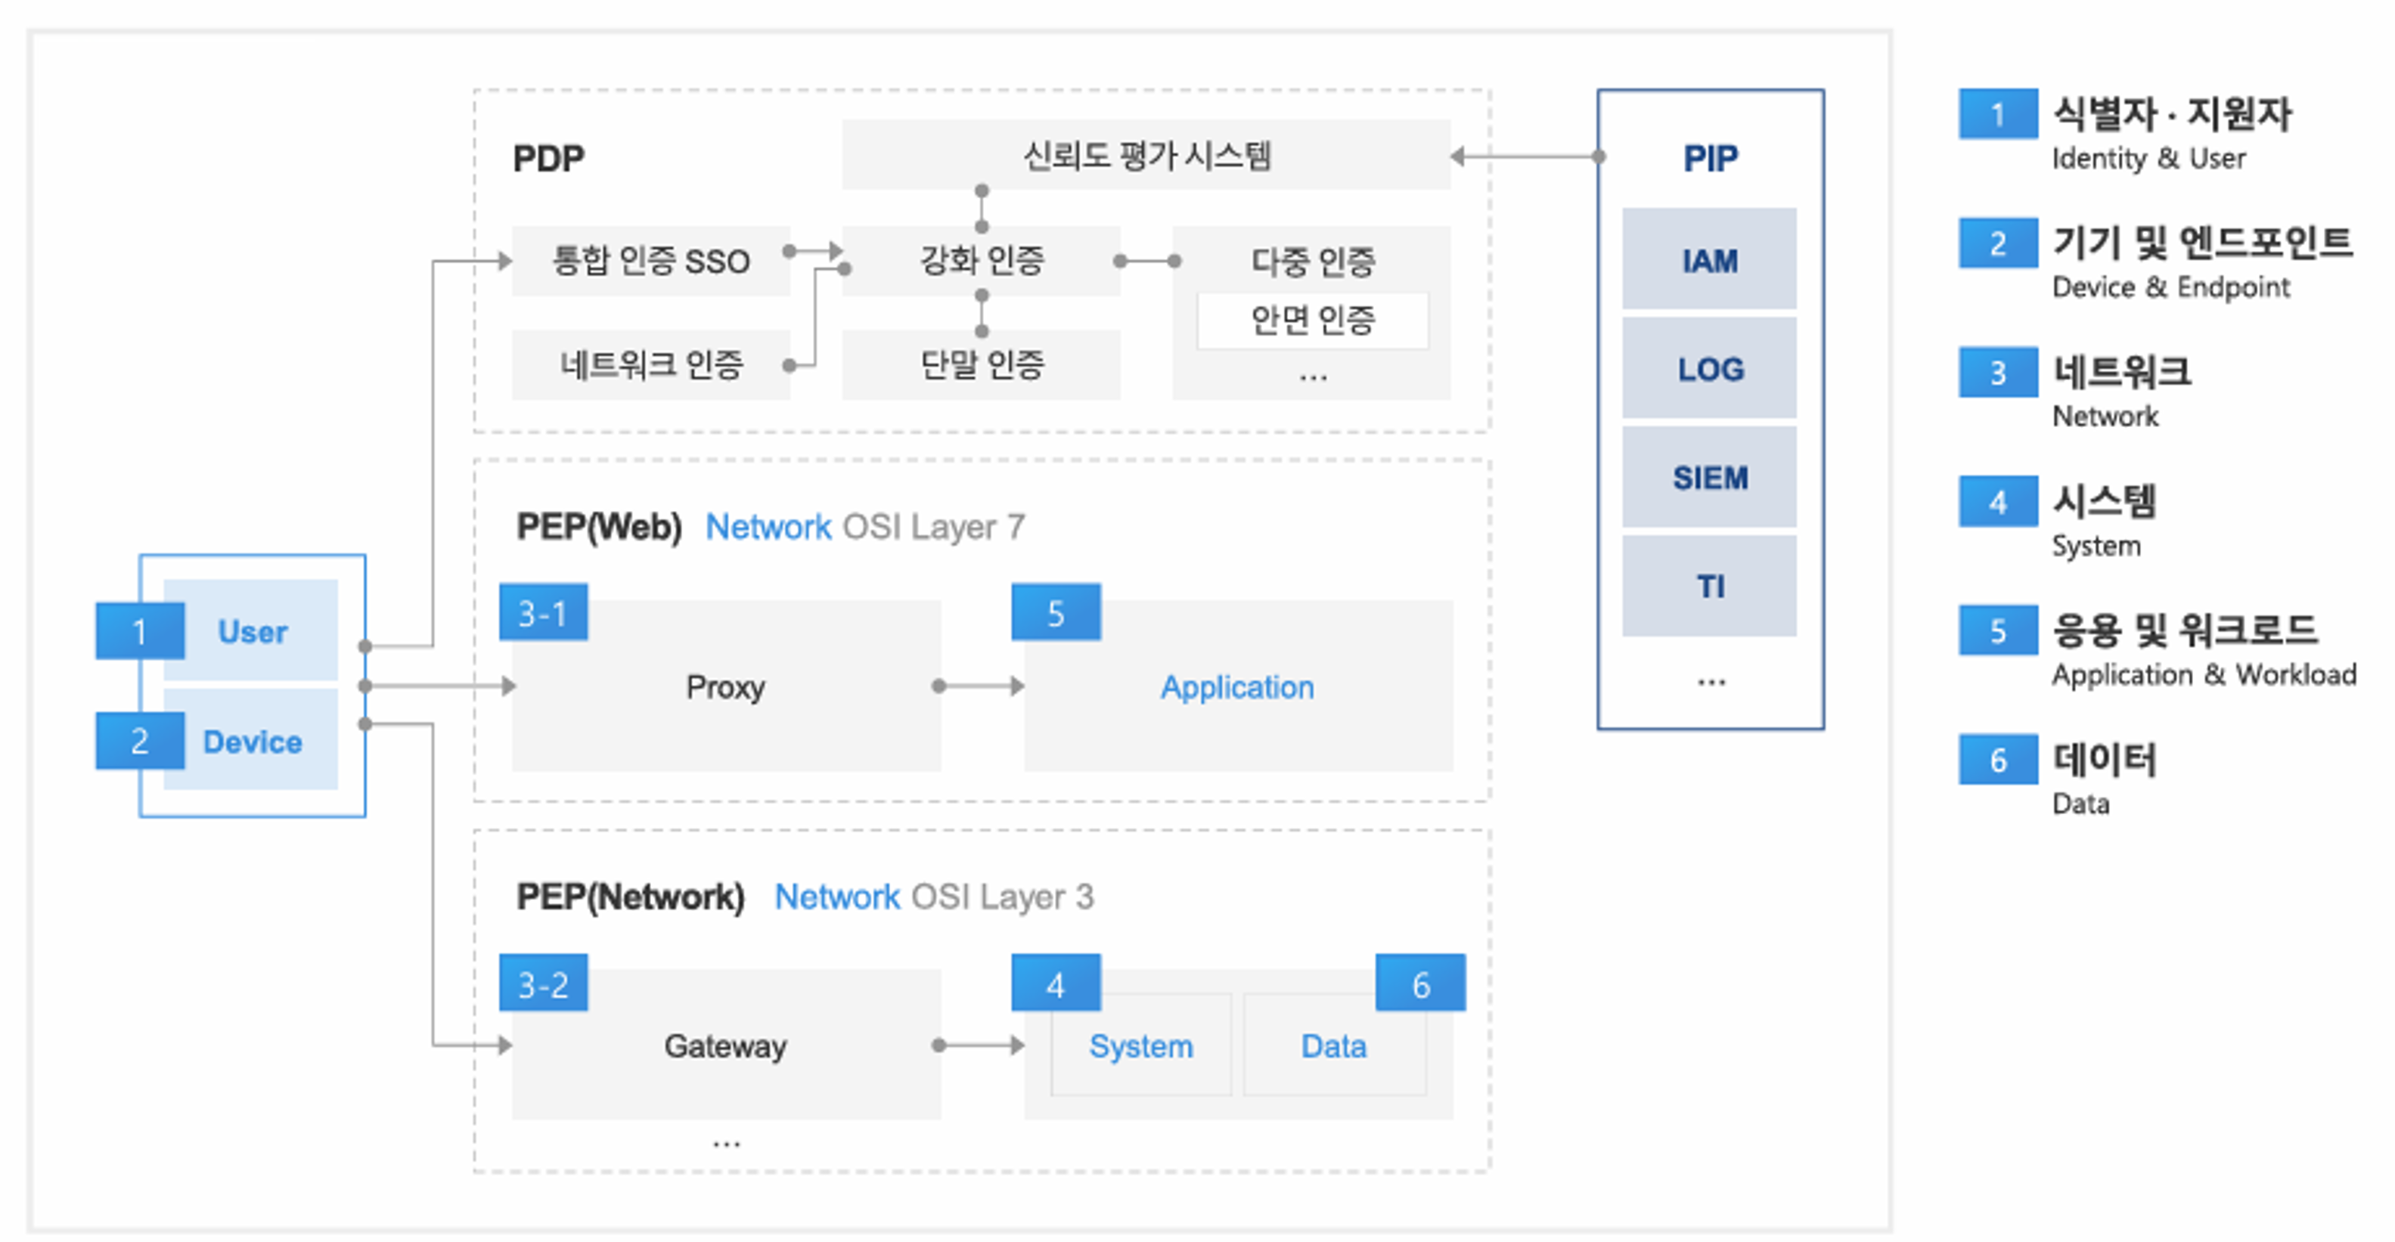Click legend badge 5 beside 응용 및 워크로드
The height and width of the screenshot is (1242, 2395).
pos(1998,631)
